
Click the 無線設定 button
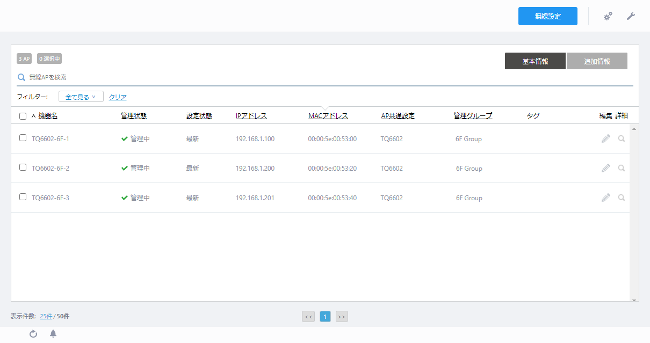[x=547, y=16]
